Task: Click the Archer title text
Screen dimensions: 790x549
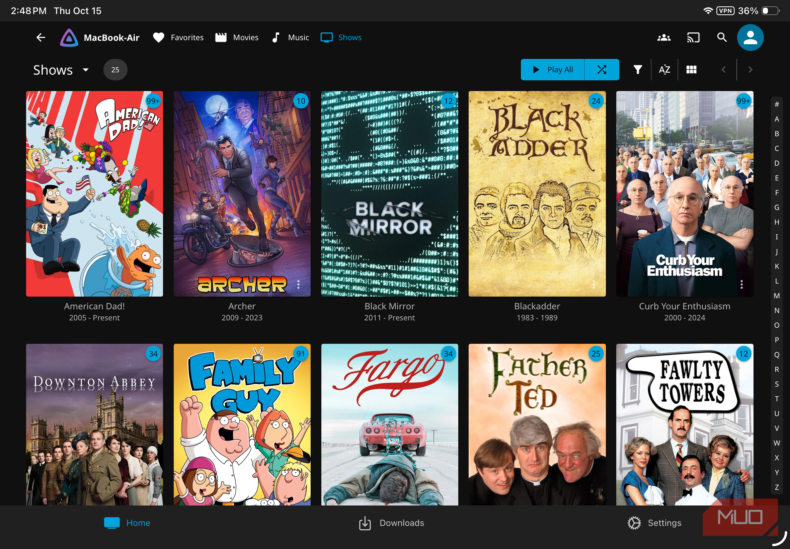Action: click(242, 306)
